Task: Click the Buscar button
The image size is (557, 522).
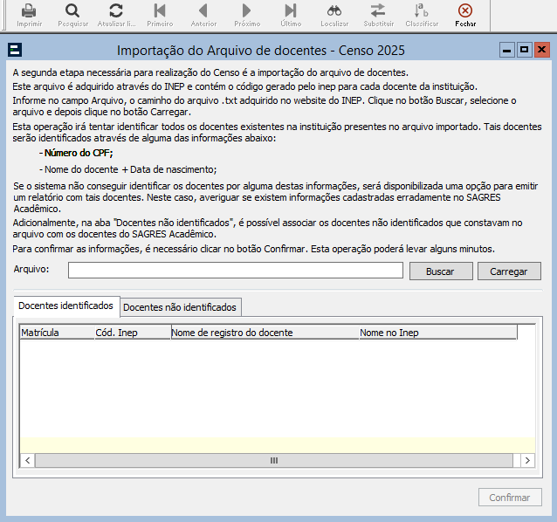Action: coord(441,271)
